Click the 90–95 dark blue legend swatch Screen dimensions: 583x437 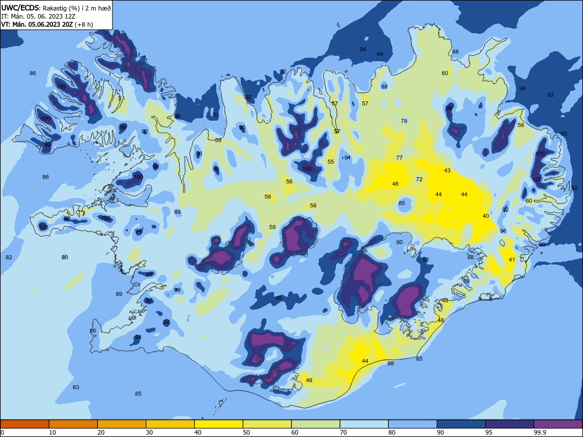pos(461,424)
